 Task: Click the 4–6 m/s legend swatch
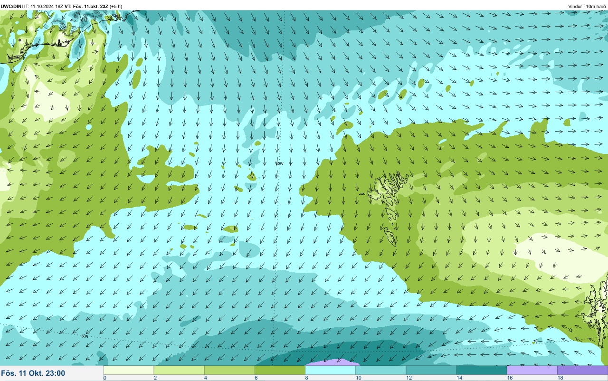click(x=229, y=370)
